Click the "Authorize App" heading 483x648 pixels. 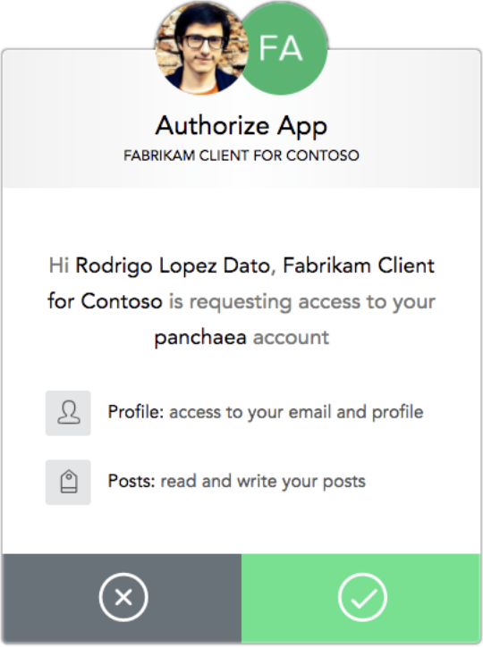241,126
